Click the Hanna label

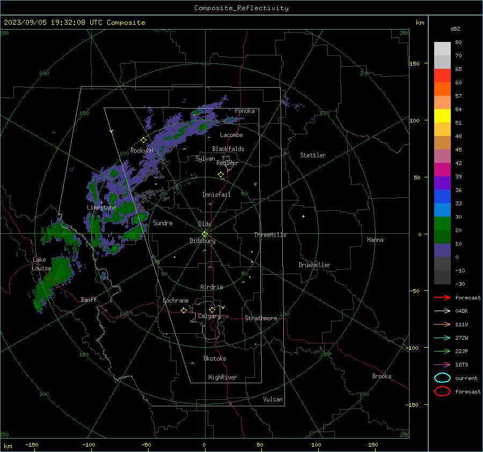pos(375,240)
